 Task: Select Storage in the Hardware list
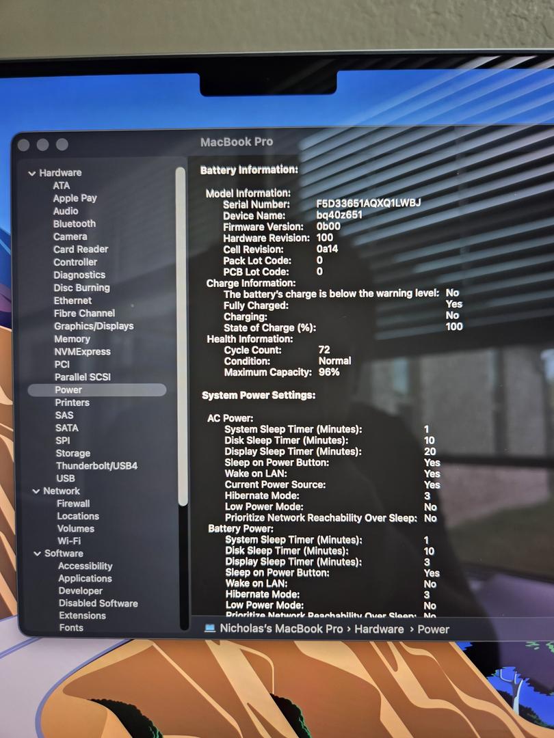point(72,453)
